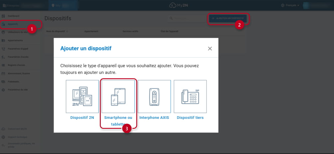The image size is (334, 154).
Task: Click the Abonnement, licence icon
Action: 3,74
